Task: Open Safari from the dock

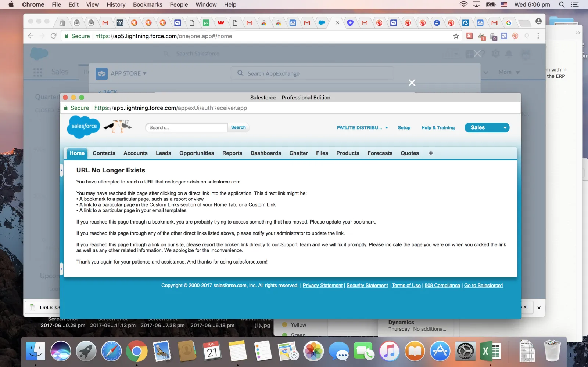Action: [x=111, y=351]
